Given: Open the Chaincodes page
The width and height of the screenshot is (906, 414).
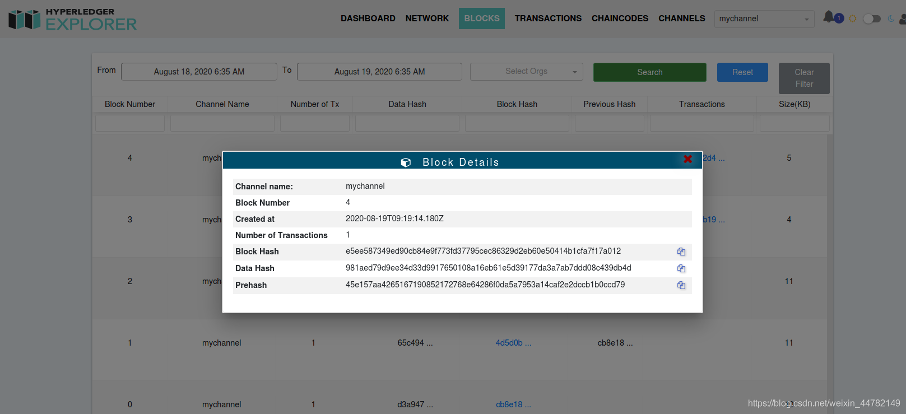Looking at the screenshot, I should pyautogui.click(x=620, y=18).
